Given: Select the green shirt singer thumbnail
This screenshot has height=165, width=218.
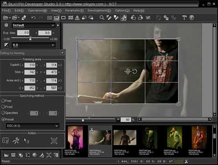Looking at the screenshot, I should pos(174,138).
